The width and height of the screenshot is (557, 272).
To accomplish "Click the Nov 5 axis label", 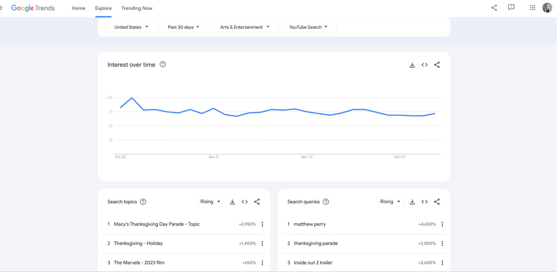I will (x=213, y=157).
